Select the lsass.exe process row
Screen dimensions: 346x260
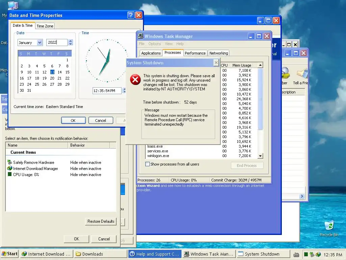(202, 146)
